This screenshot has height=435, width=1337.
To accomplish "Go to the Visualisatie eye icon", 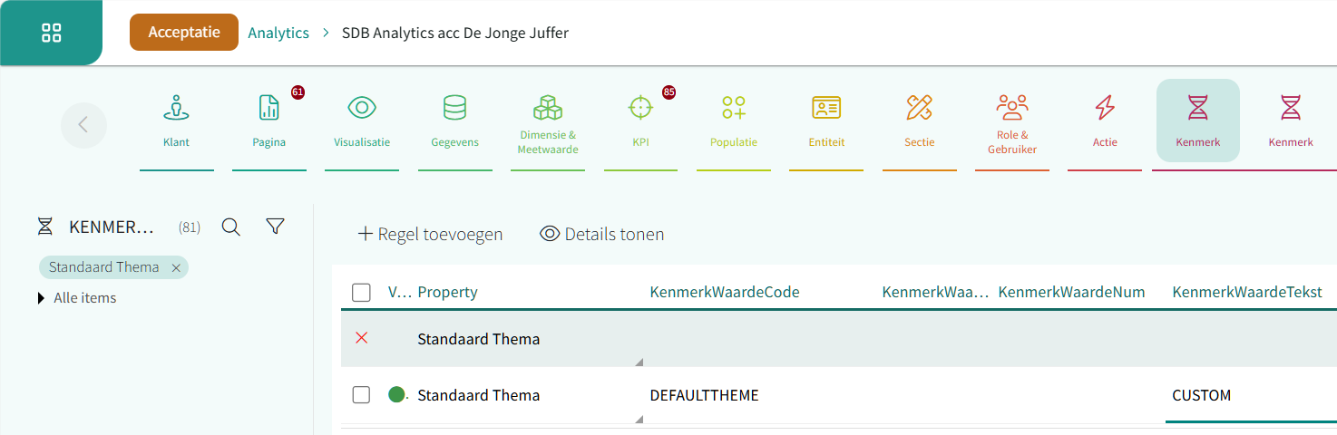I will [362, 108].
